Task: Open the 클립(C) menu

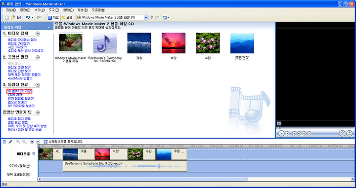Action: coord(68,10)
